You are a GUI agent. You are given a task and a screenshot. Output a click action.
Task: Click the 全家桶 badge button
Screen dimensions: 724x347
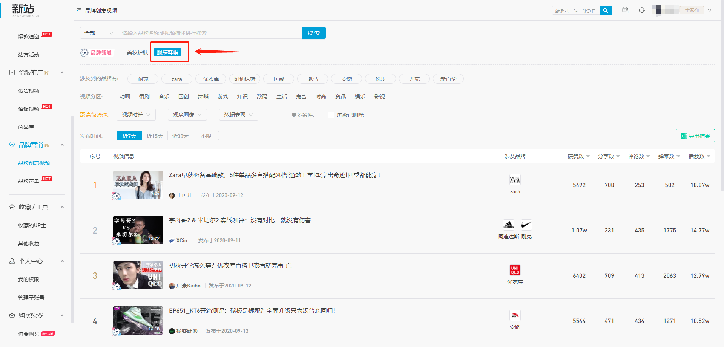click(x=692, y=10)
